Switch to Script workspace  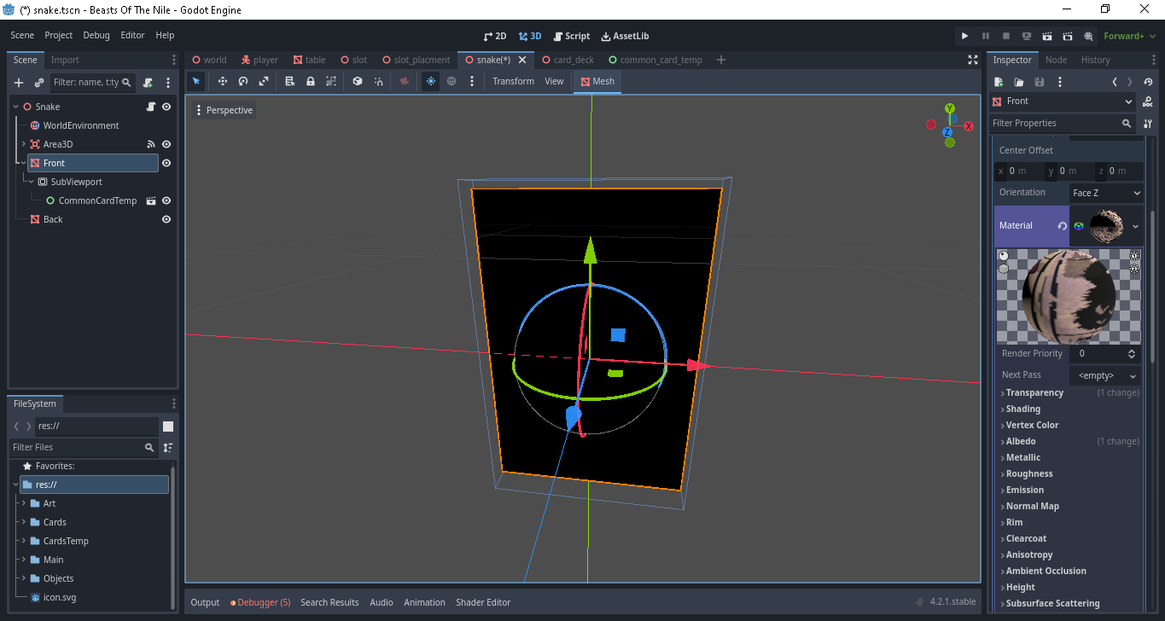571,36
